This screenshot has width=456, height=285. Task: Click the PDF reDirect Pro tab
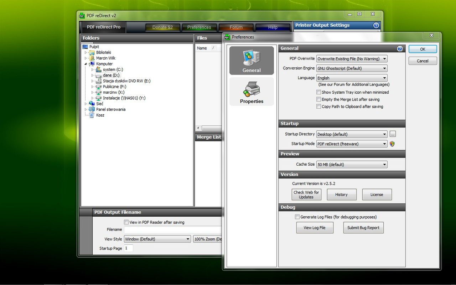tap(104, 27)
